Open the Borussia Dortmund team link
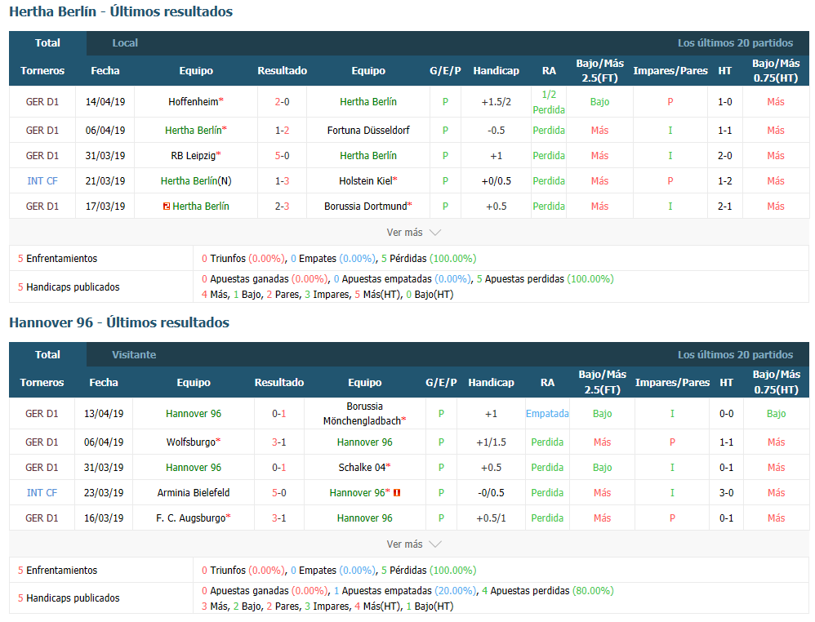 366,207
